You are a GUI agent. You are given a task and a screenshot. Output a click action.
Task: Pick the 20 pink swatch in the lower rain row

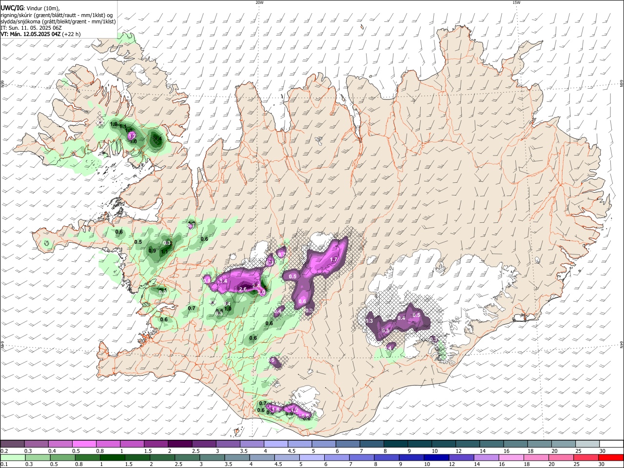(560, 457)
